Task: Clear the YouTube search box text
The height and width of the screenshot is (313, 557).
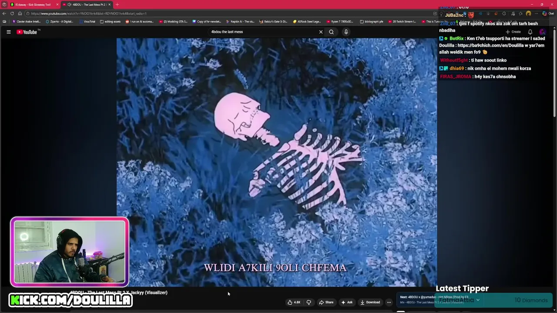Action: (x=321, y=32)
